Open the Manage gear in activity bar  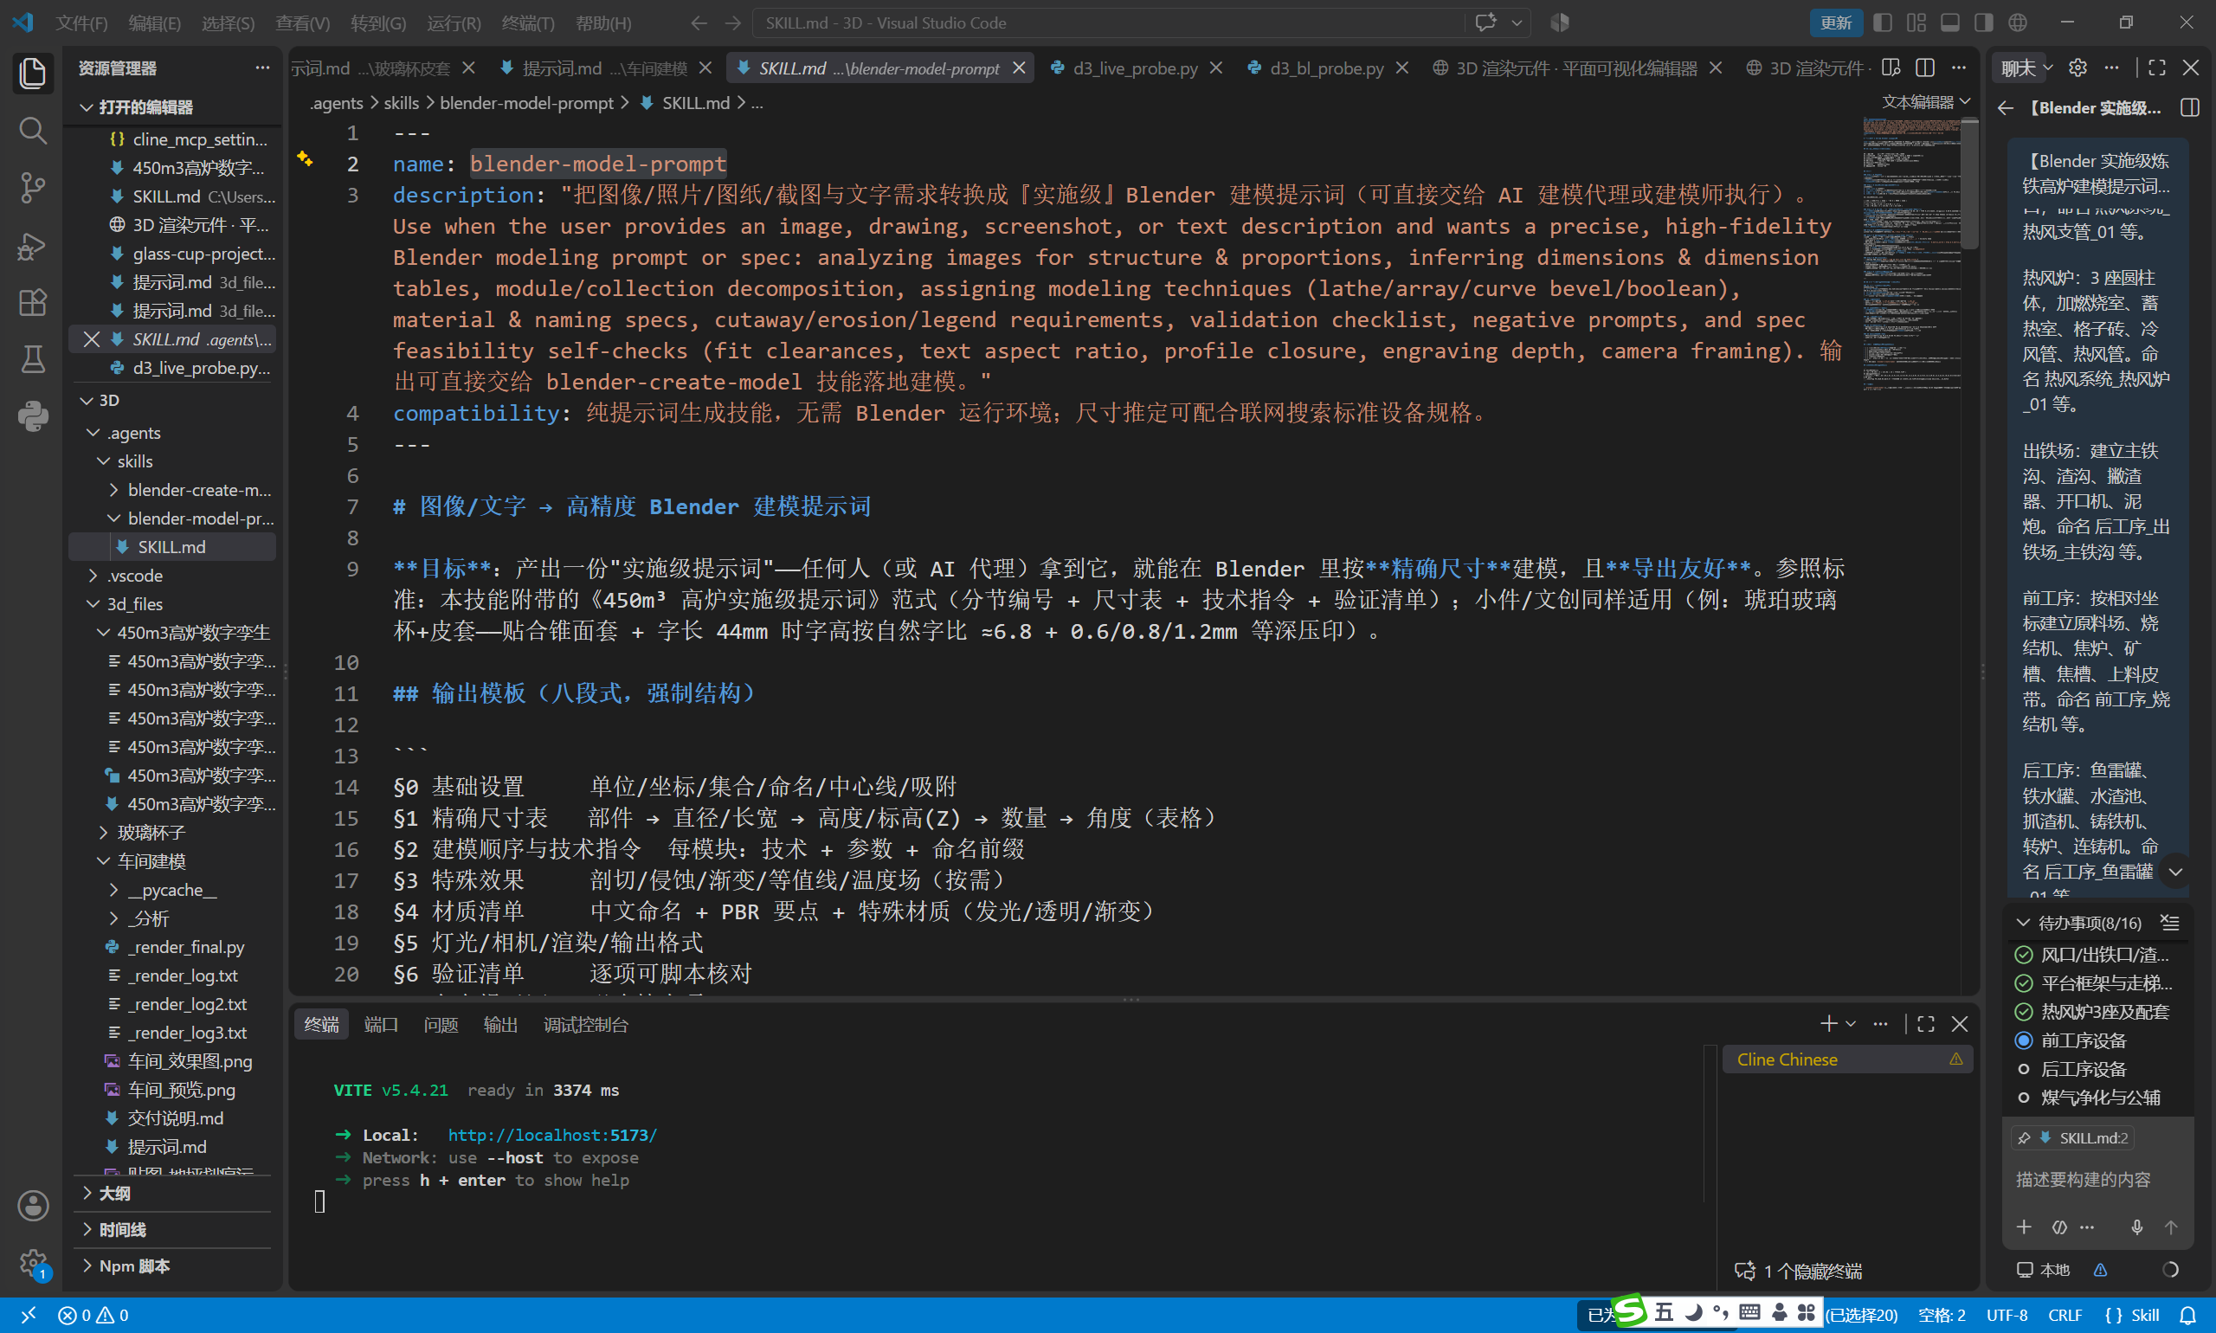pos(32,1263)
